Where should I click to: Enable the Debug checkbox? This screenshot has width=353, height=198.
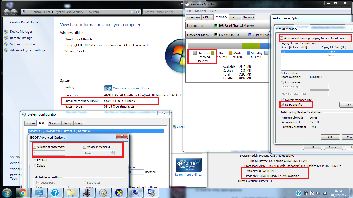[x=35, y=166]
